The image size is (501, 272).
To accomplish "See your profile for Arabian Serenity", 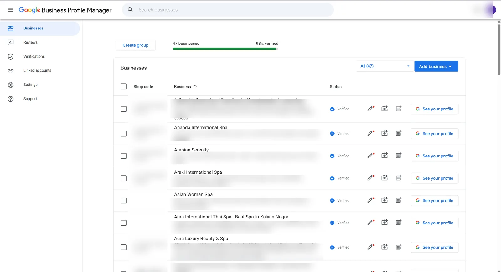I will coord(434,156).
